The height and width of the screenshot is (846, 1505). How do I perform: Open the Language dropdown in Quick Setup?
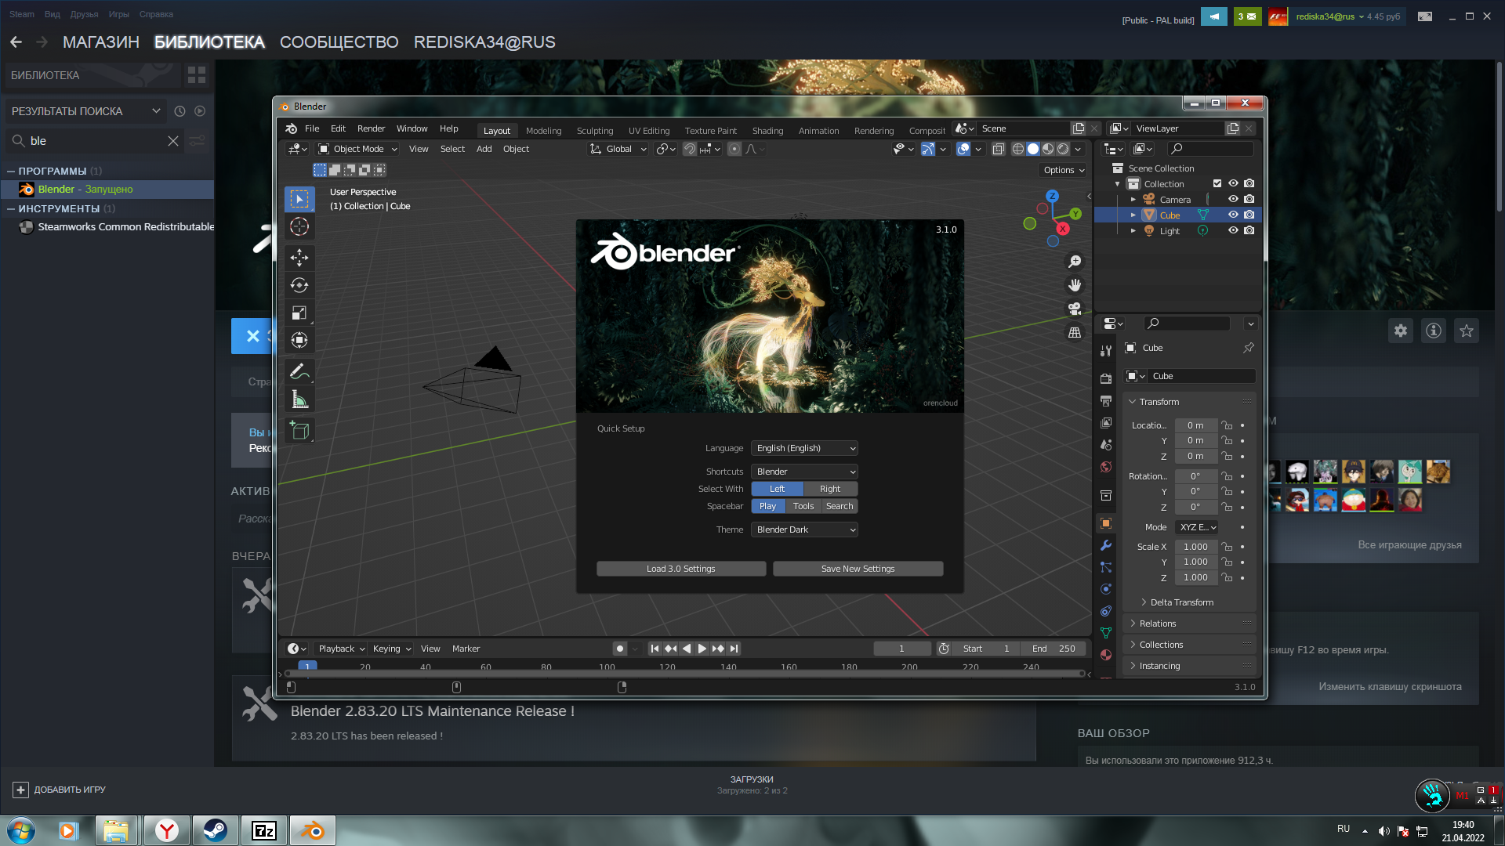(804, 448)
